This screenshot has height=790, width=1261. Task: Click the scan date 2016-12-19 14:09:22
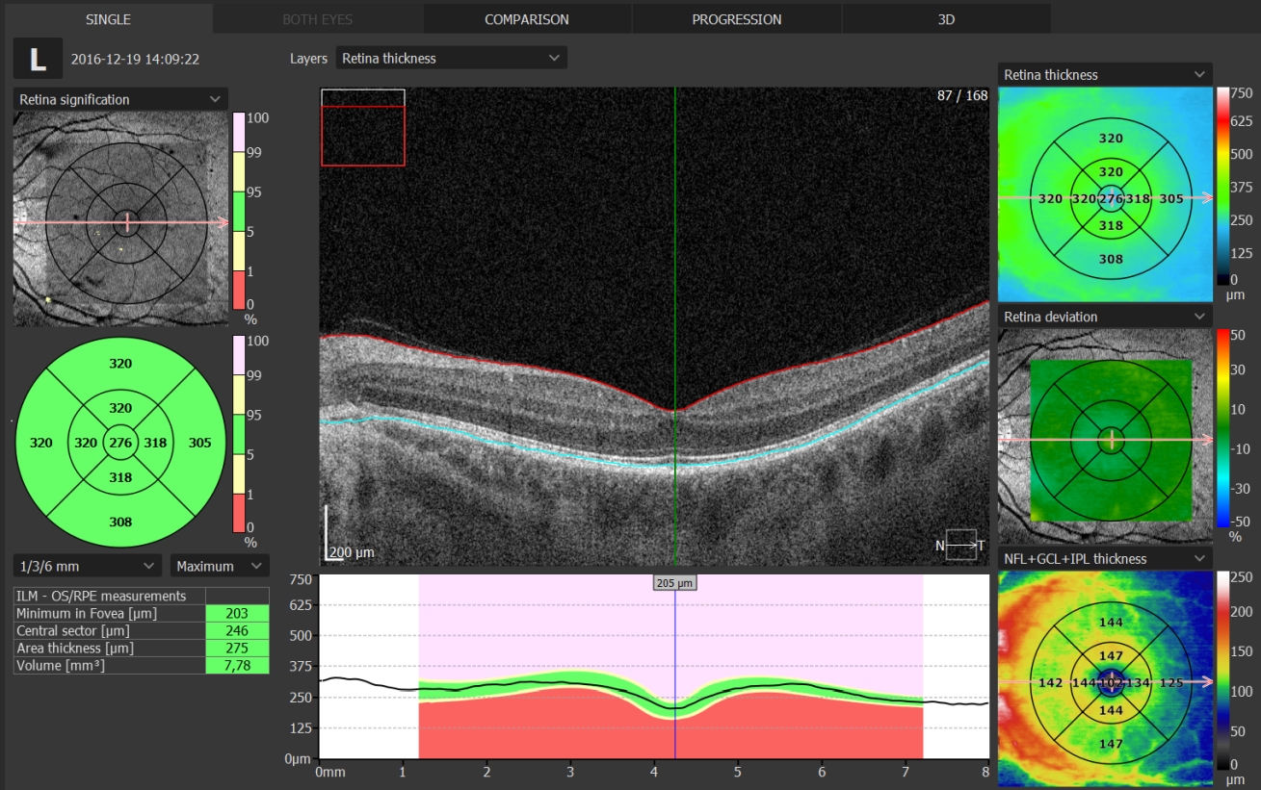135,59
